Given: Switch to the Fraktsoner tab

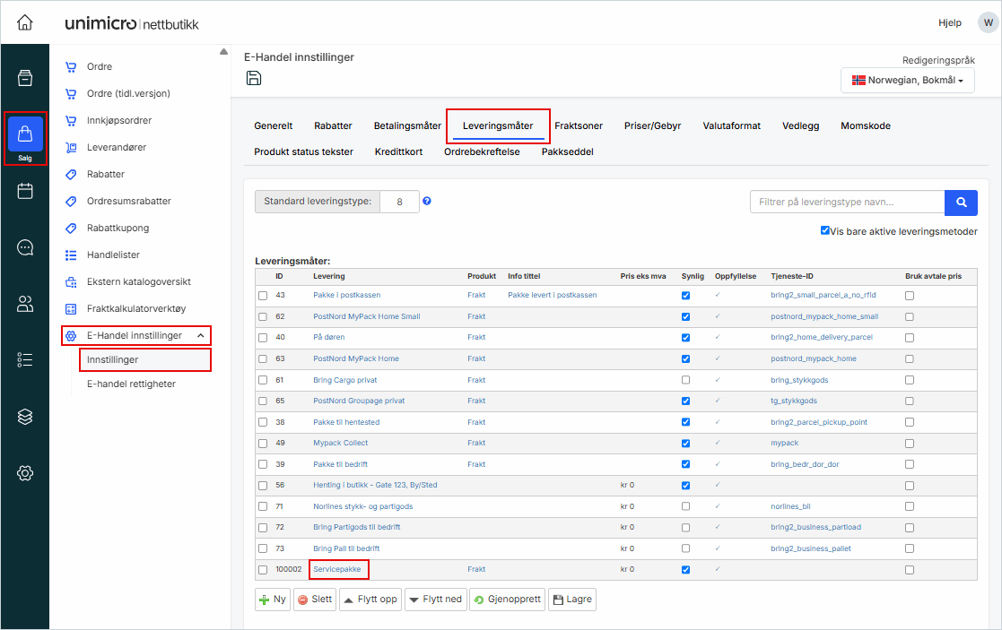Looking at the screenshot, I should (x=579, y=126).
